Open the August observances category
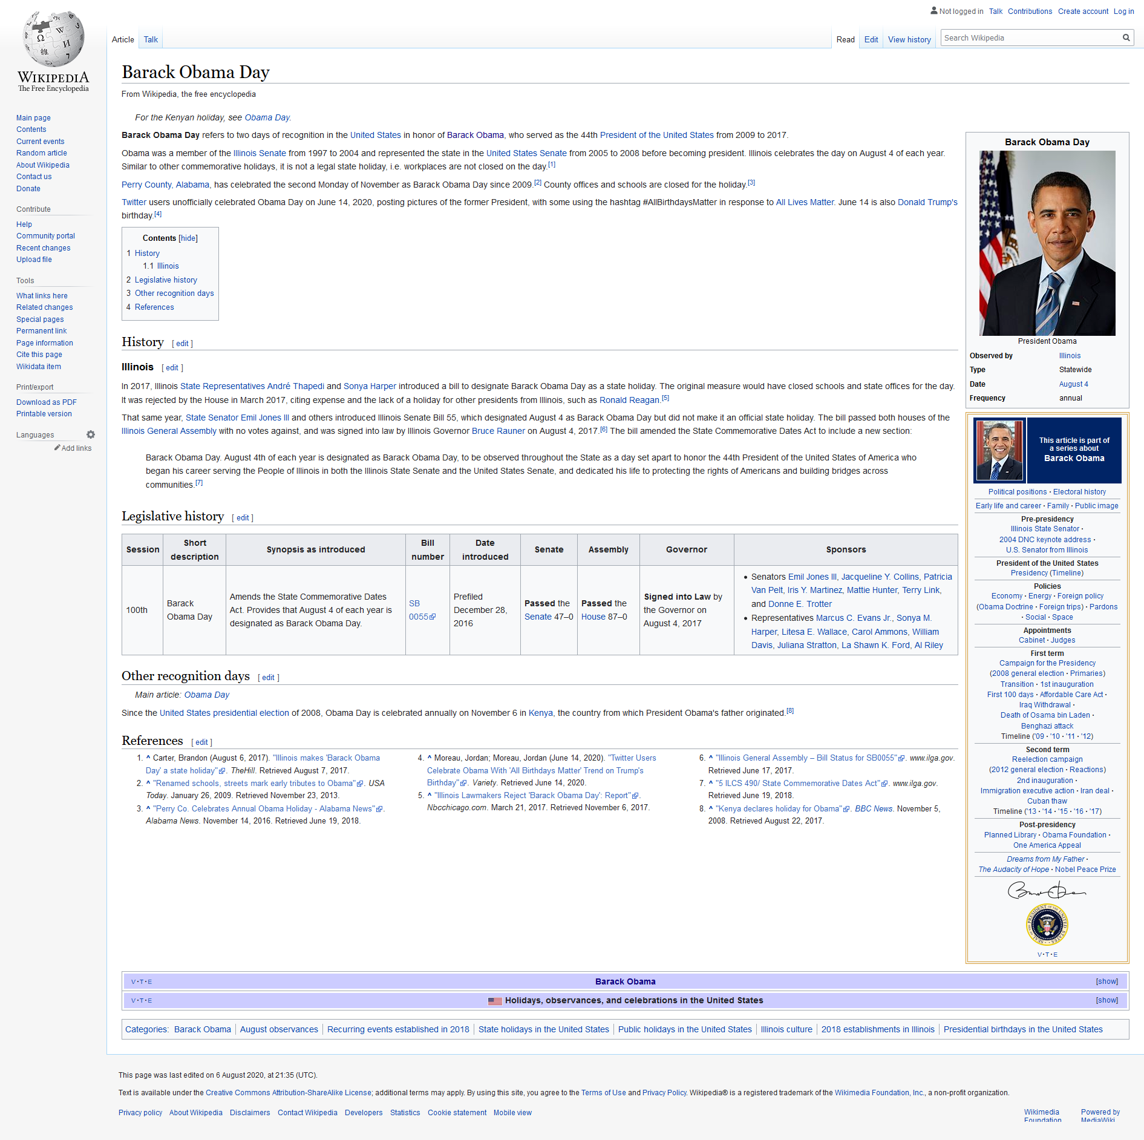 coord(279,1029)
